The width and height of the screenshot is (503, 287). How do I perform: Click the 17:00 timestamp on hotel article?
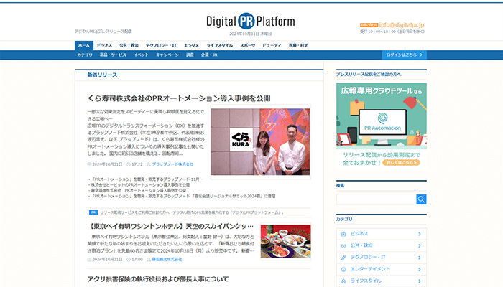pos(137,260)
